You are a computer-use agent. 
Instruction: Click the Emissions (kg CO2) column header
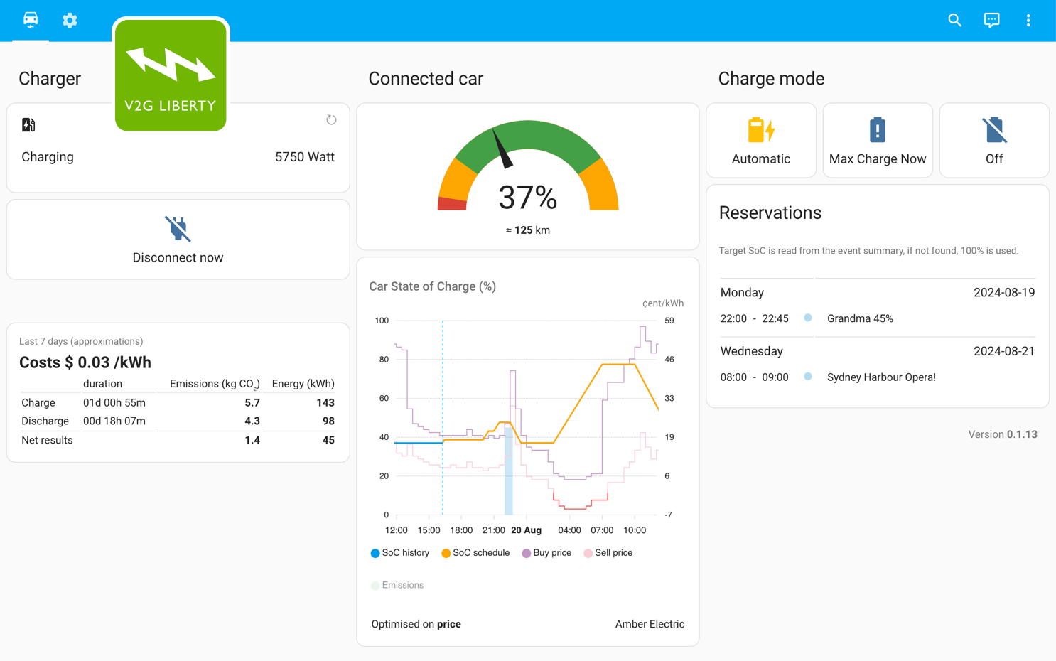215,384
